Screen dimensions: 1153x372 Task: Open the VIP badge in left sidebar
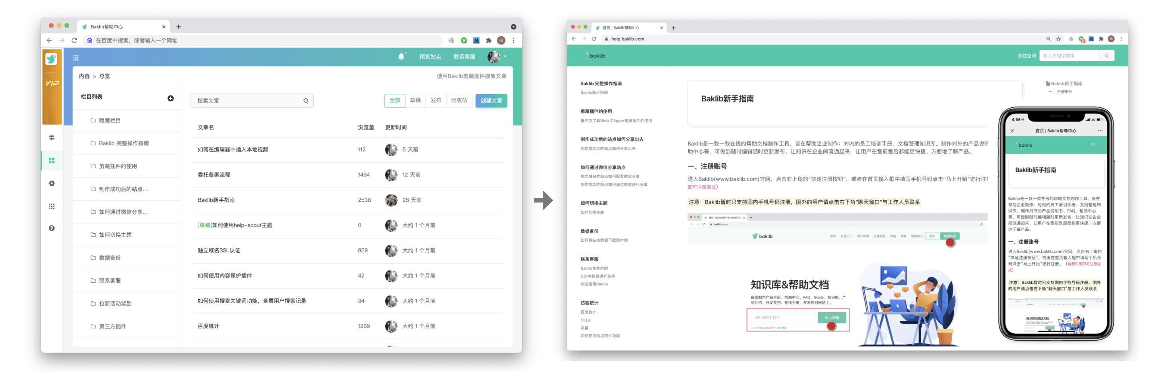point(52,83)
